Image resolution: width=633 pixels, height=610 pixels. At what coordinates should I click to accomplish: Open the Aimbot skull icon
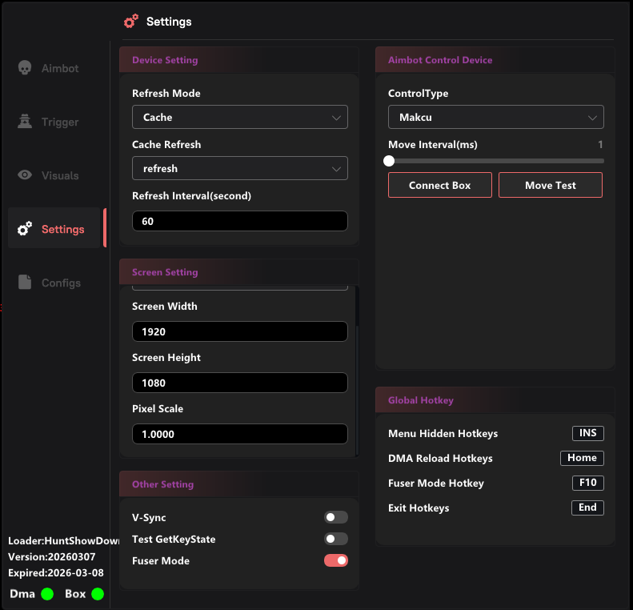(x=25, y=68)
